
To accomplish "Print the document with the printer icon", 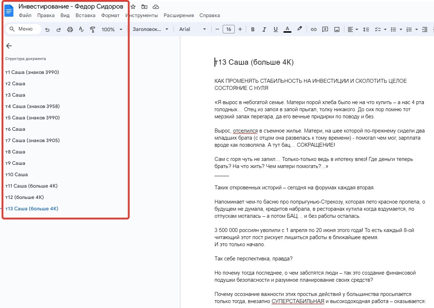I will click(x=70, y=29).
